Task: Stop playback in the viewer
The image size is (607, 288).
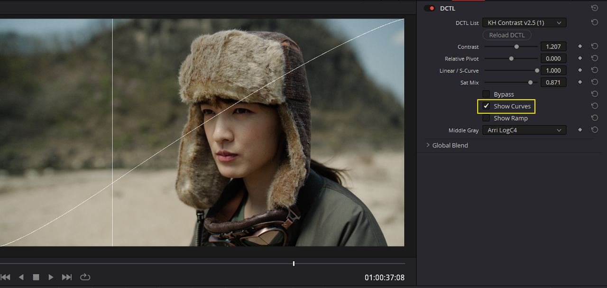Action: point(36,277)
